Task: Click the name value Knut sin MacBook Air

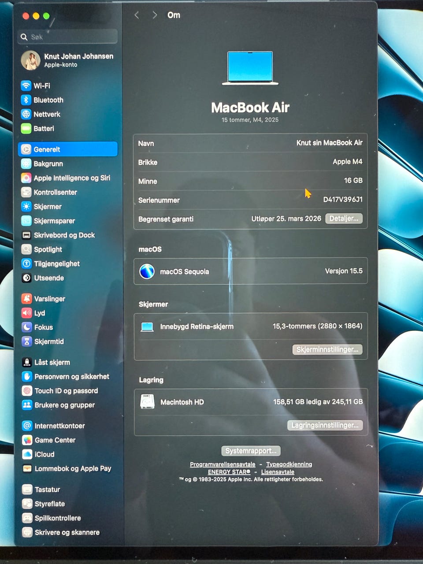Action: 329,143
